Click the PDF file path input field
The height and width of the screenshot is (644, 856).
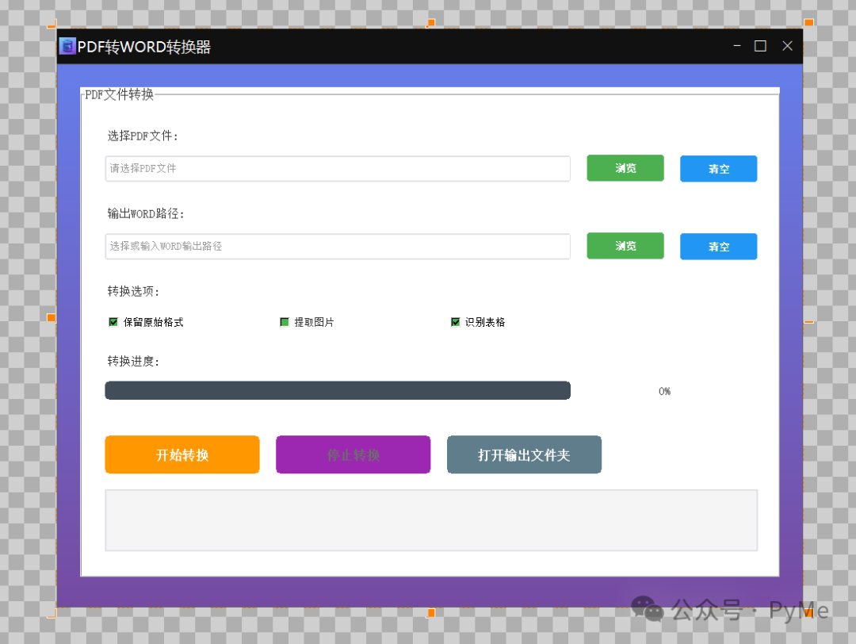coord(338,168)
